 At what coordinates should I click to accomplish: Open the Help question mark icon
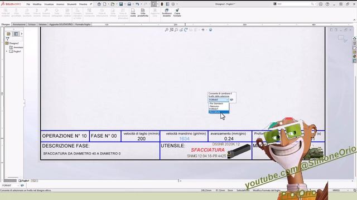click(327, 4)
